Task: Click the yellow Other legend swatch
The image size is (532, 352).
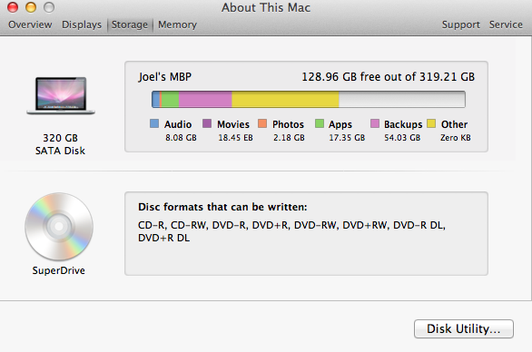Action: pos(431,123)
